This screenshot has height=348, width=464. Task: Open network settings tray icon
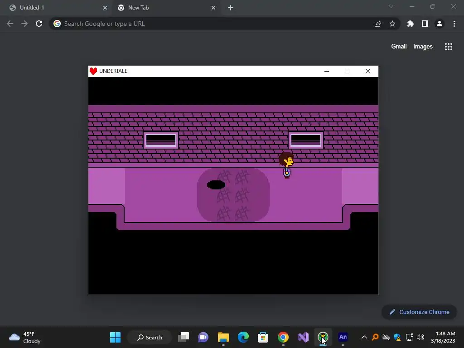[410, 337]
